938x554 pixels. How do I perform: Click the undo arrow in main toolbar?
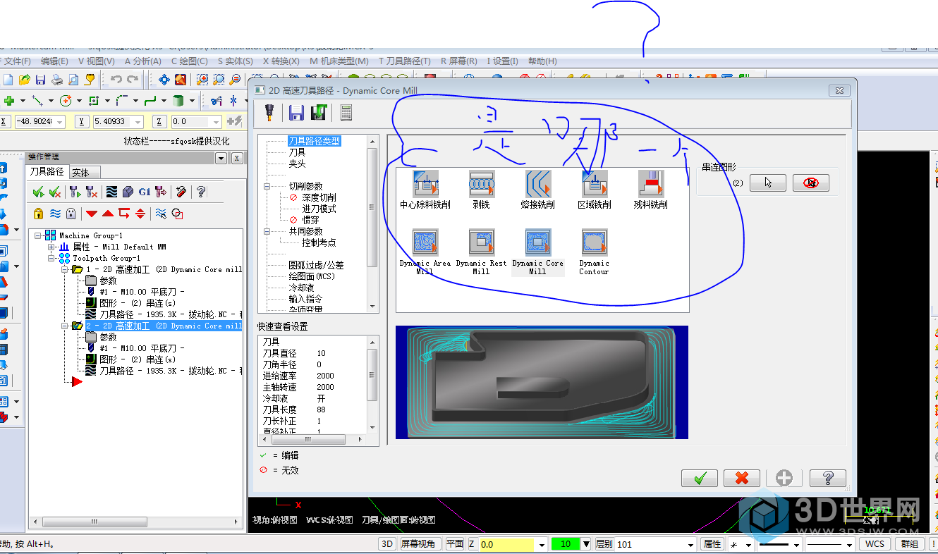(x=116, y=80)
